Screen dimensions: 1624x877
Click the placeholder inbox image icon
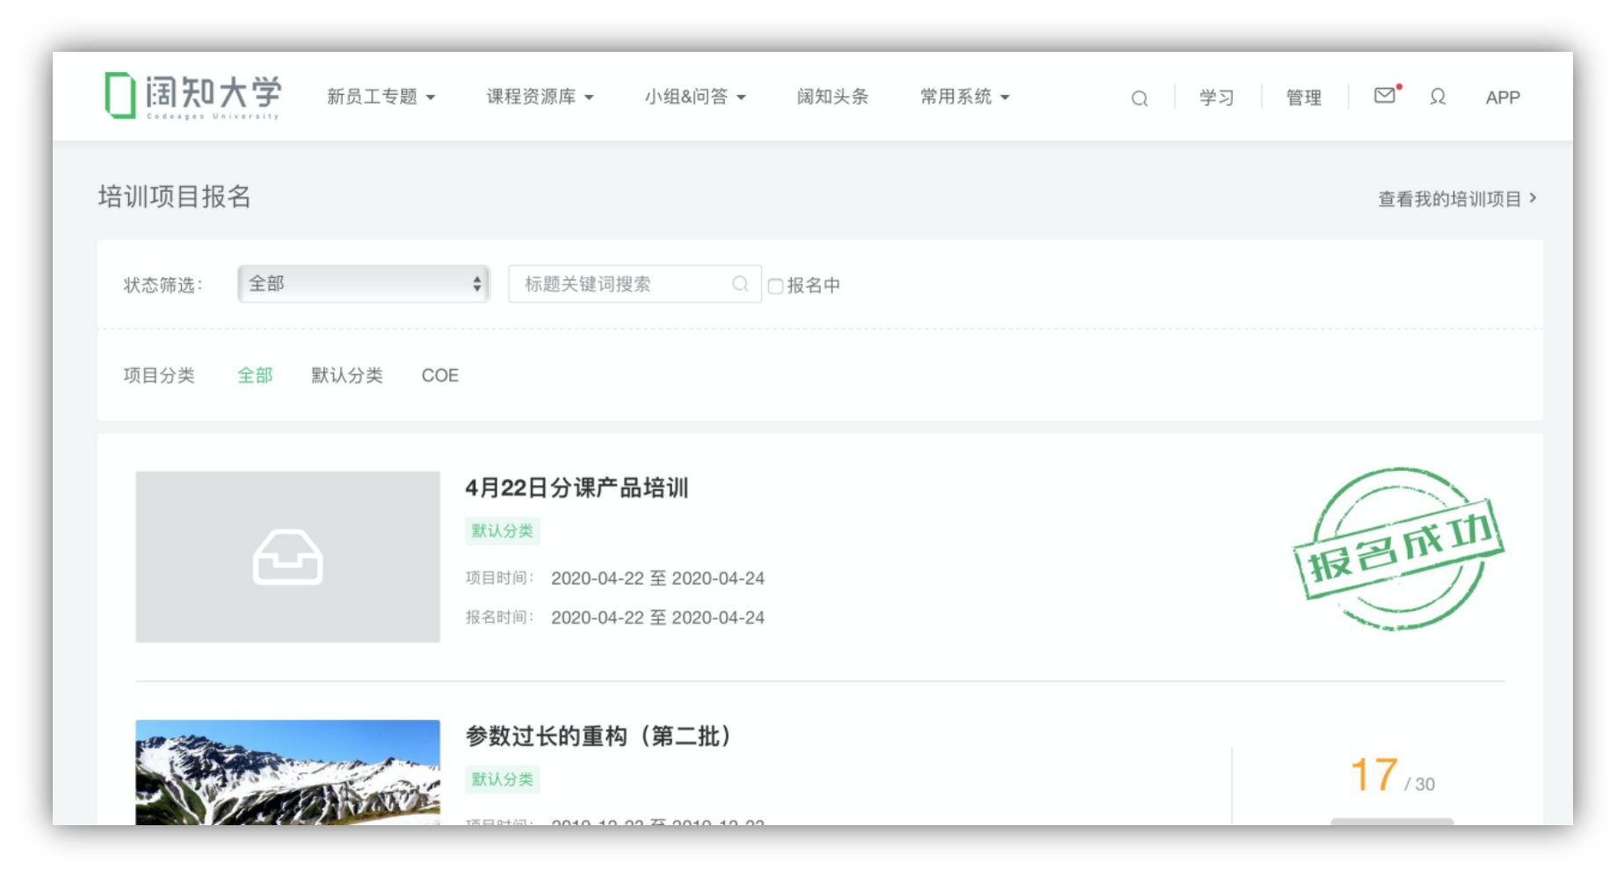point(287,556)
